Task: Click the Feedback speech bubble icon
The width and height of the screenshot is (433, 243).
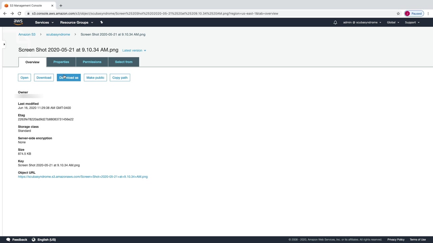Action: click(8, 240)
